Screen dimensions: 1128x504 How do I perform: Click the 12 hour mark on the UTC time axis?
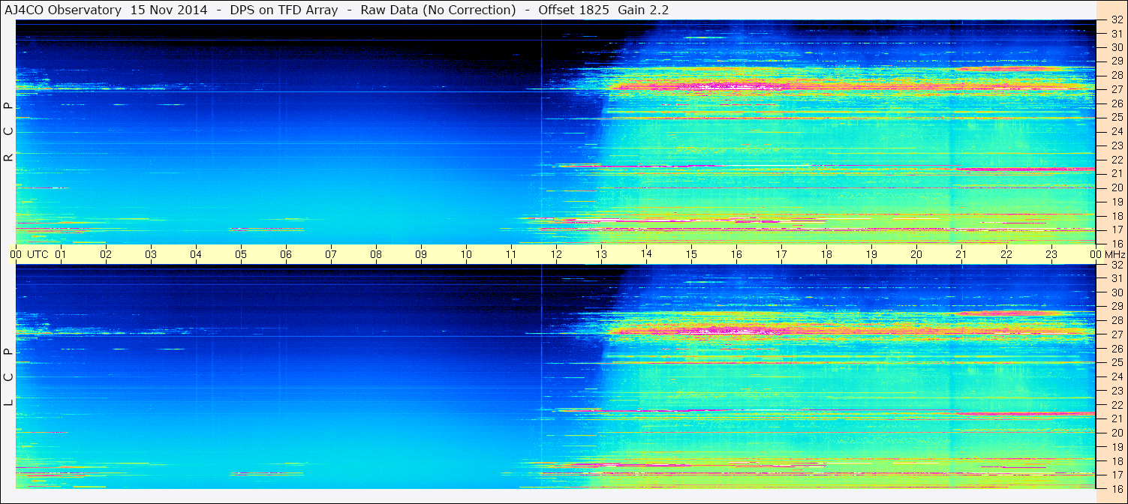coord(556,254)
